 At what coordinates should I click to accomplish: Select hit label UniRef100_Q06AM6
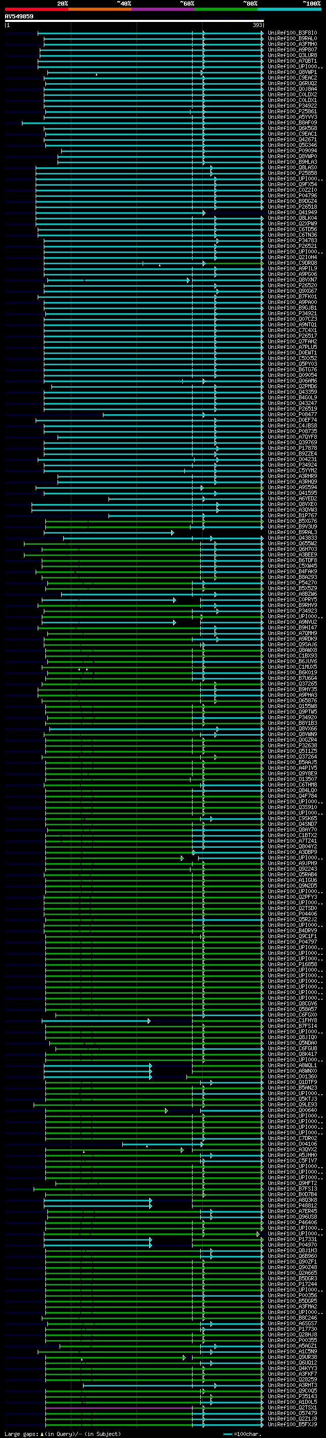(x=292, y=381)
